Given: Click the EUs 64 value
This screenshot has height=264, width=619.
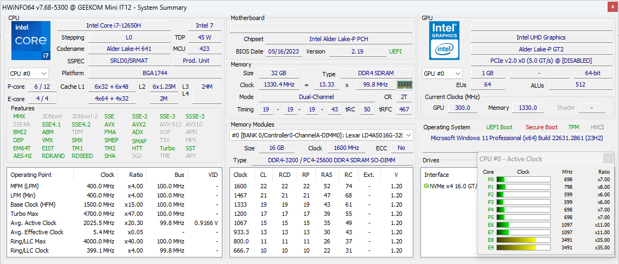Looking at the screenshot, I should click(x=487, y=84).
